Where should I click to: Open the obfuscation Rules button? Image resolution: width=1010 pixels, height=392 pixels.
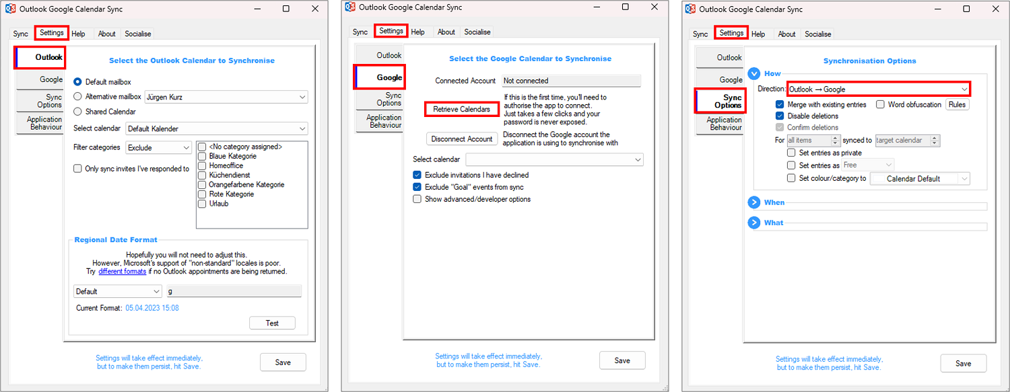[957, 104]
